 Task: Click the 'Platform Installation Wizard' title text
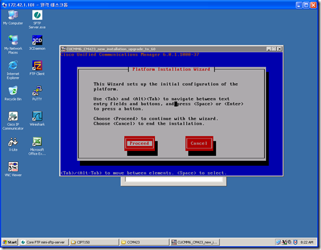pos(171,69)
